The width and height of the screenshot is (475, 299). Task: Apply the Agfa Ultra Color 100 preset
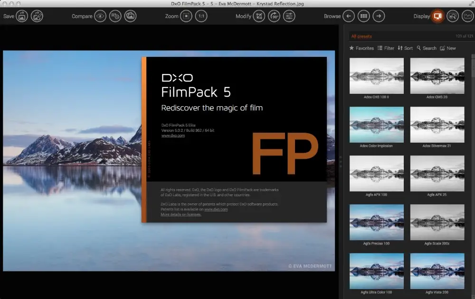[x=377, y=271]
